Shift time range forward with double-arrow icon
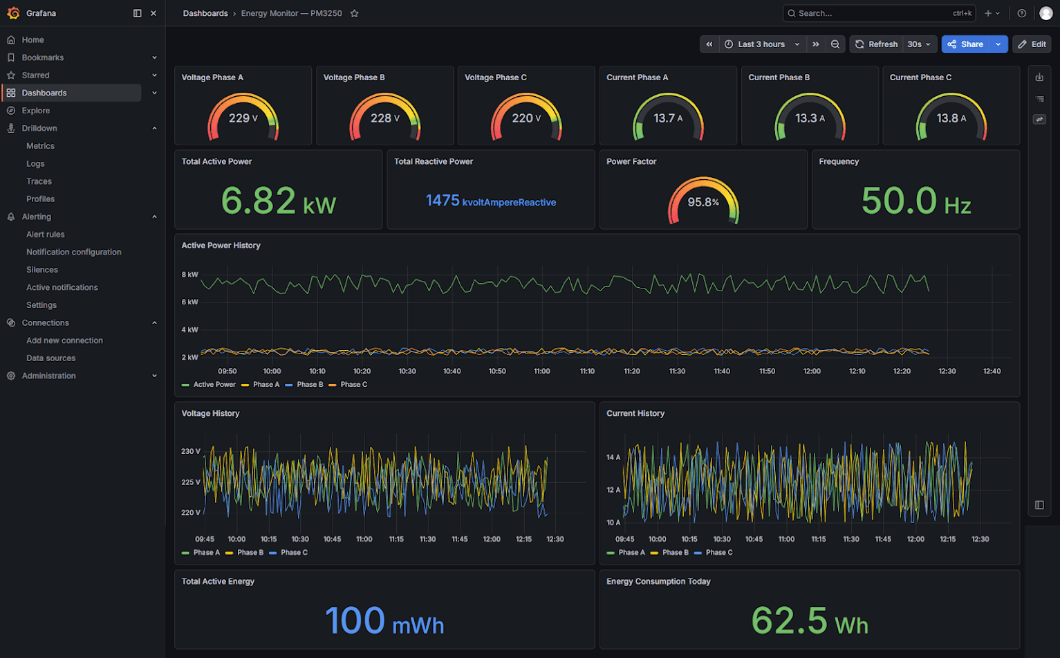The width and height of the screenshot is (1060, 658). tap(816, 44)
